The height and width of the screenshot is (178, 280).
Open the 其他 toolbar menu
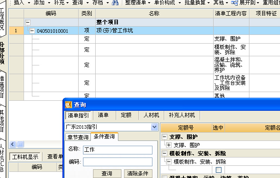(x=221, y=3)
